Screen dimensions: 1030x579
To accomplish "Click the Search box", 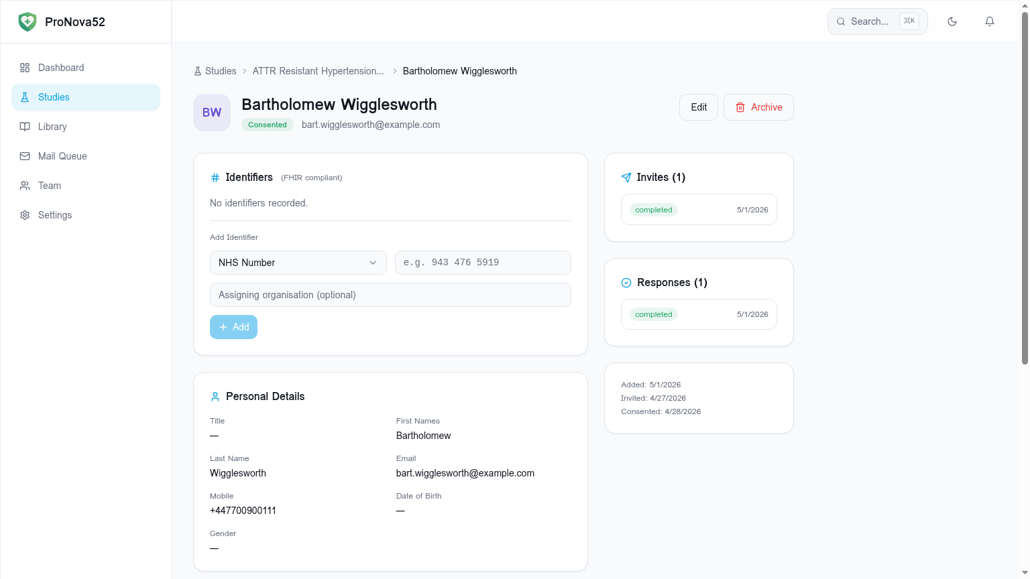I will point(878,21).
